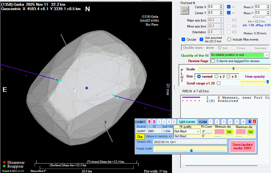Close the DAMIT model panel with red X

254,122
